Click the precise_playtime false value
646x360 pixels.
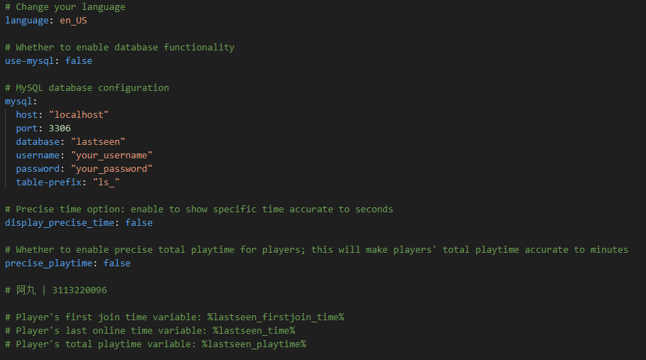(x=117, y=263)
